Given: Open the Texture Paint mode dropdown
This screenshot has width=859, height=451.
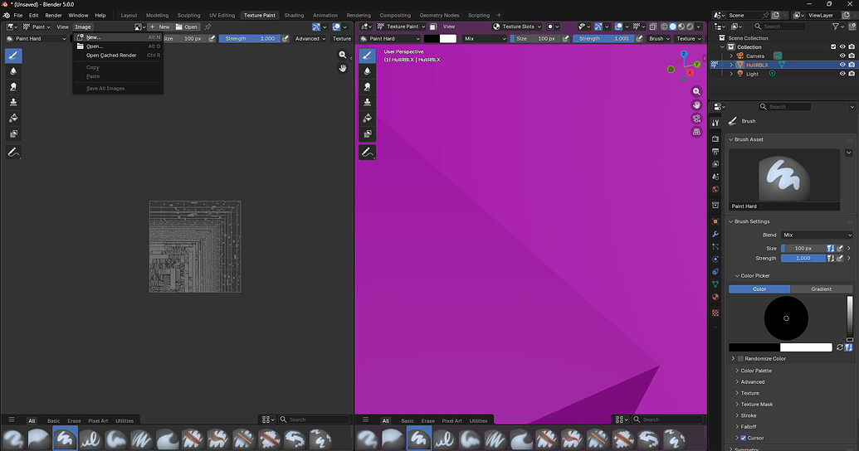Looking at the screenshot, I should pos(402,27).
